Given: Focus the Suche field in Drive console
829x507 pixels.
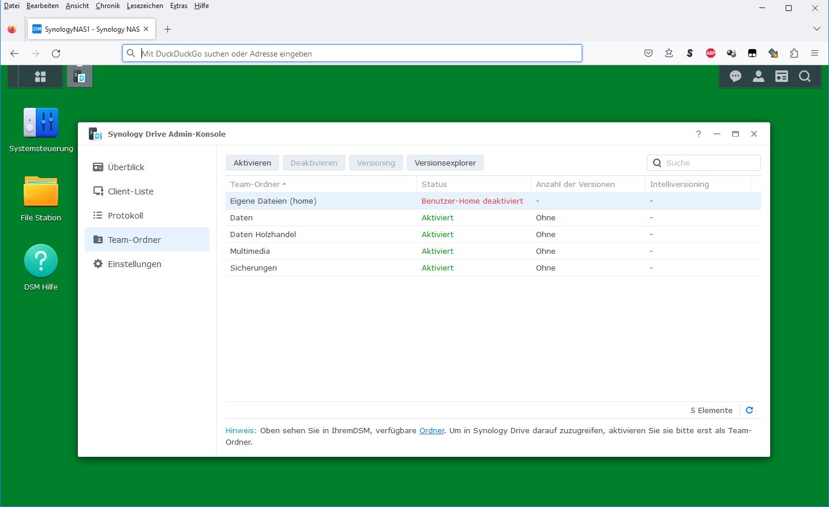Looking at the screenshot, I should coord(704,163).
